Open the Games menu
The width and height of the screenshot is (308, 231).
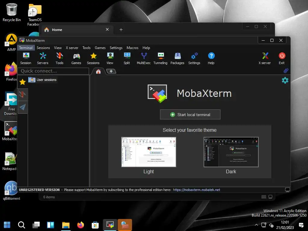coord(100,48)
